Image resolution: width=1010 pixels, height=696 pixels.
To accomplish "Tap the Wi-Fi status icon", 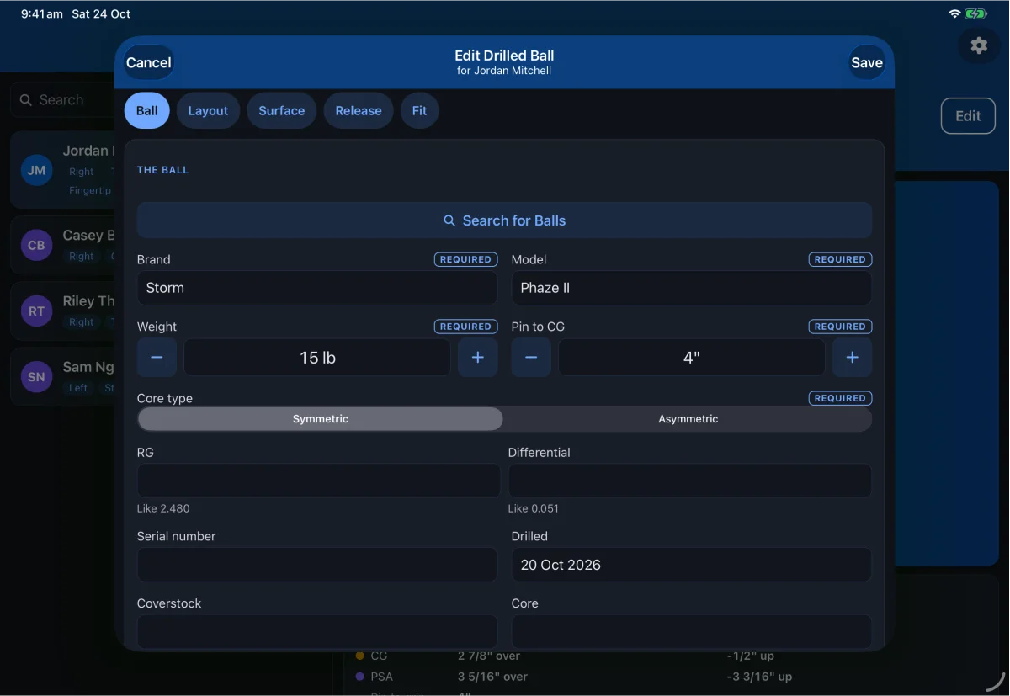I will pyautogui.click(x=954, y=14).
